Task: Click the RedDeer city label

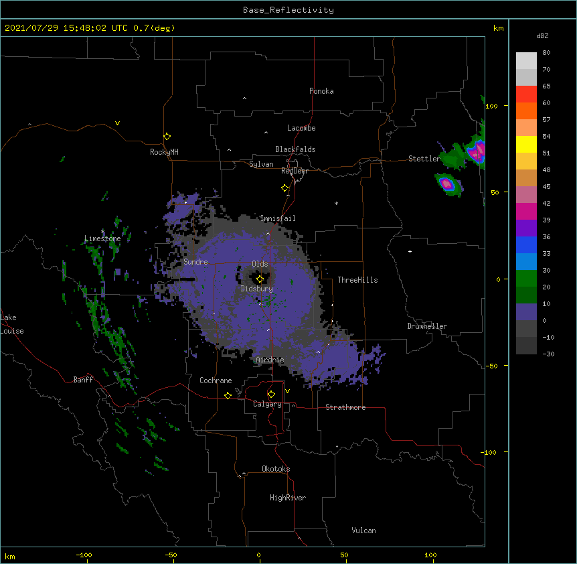Action: [x=295, y=171]
